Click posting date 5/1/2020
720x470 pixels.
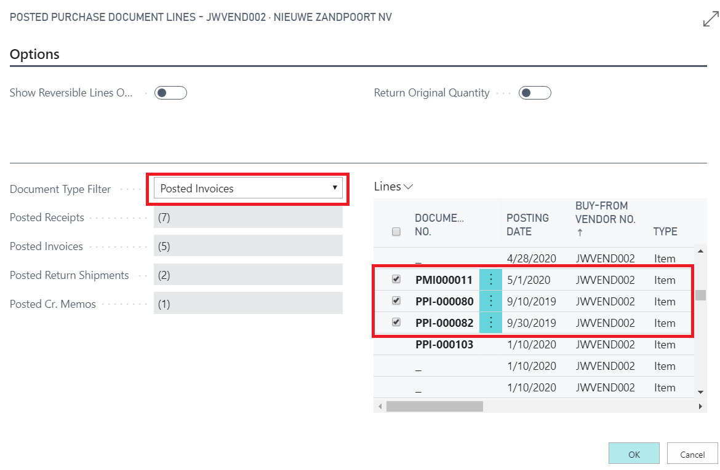click(x=528, y=280)
